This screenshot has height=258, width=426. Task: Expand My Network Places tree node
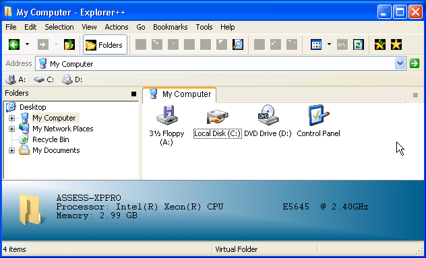[x=11, y=129]
